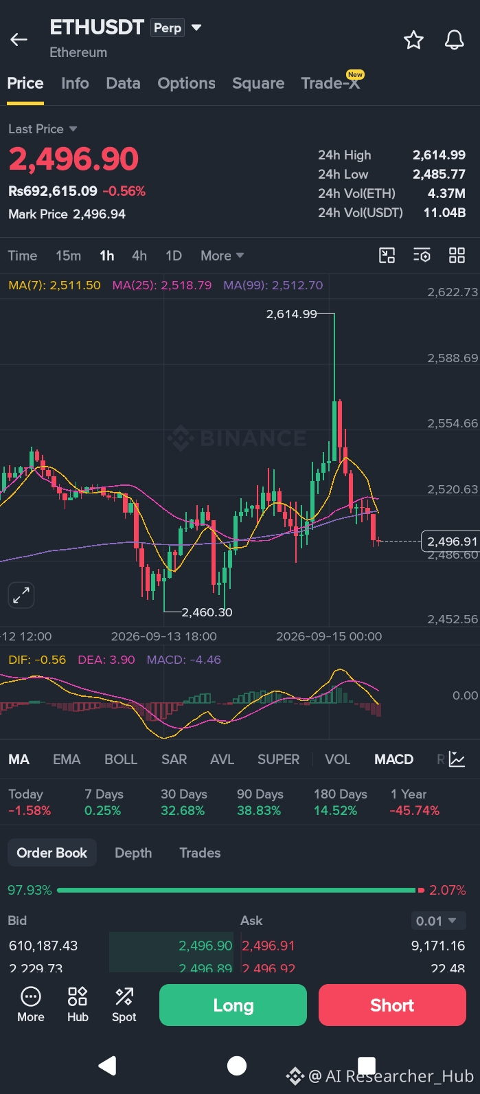Open the More timeframes dropdown
This screenshot has height=1094, width=480.
(222, 256)
